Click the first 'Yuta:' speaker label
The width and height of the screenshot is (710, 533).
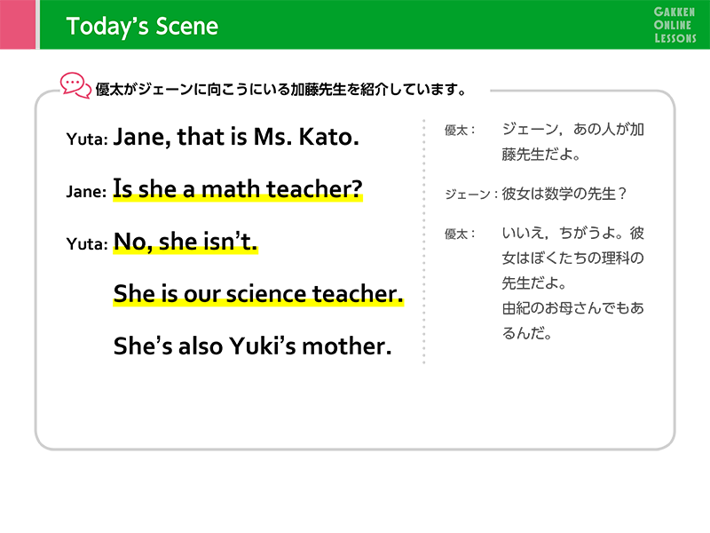click(x=87, y=139)
